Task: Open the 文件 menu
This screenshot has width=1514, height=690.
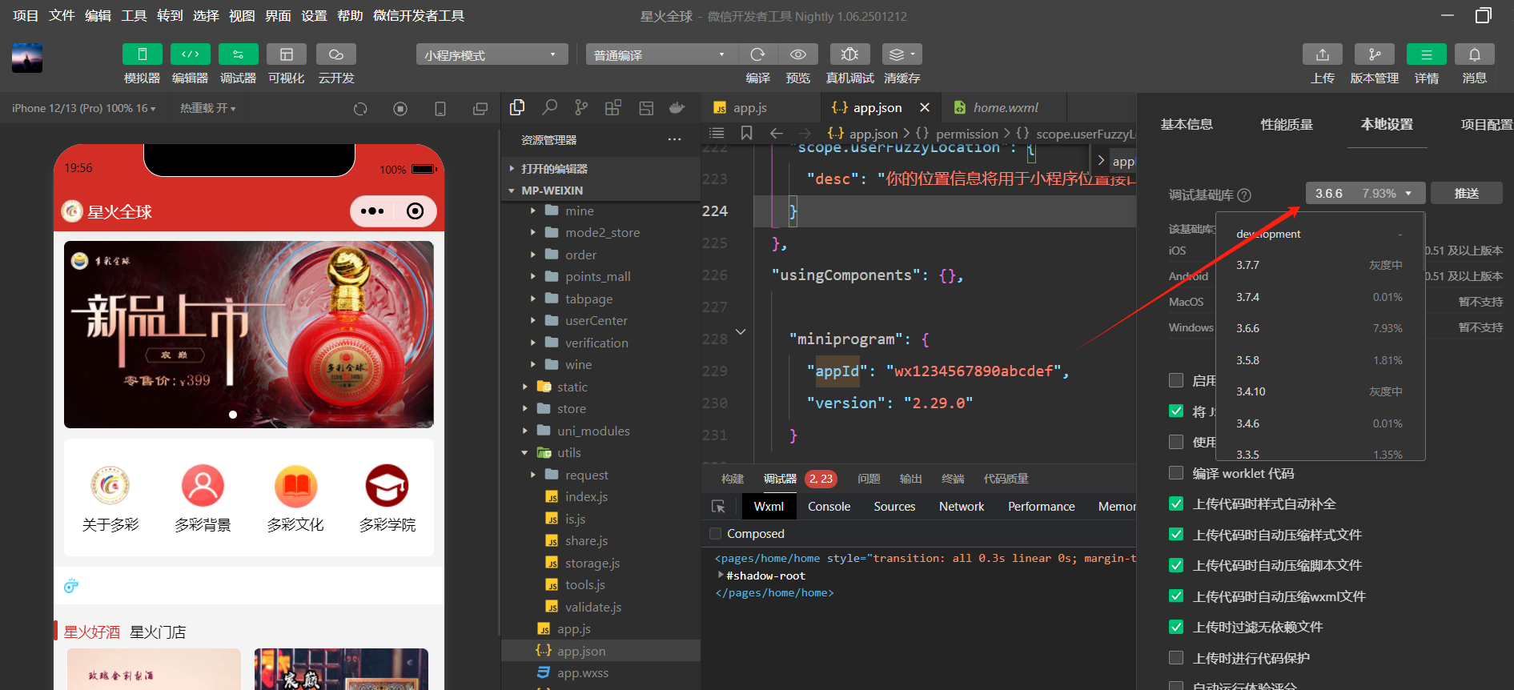Action: click(x=62, y=16)
